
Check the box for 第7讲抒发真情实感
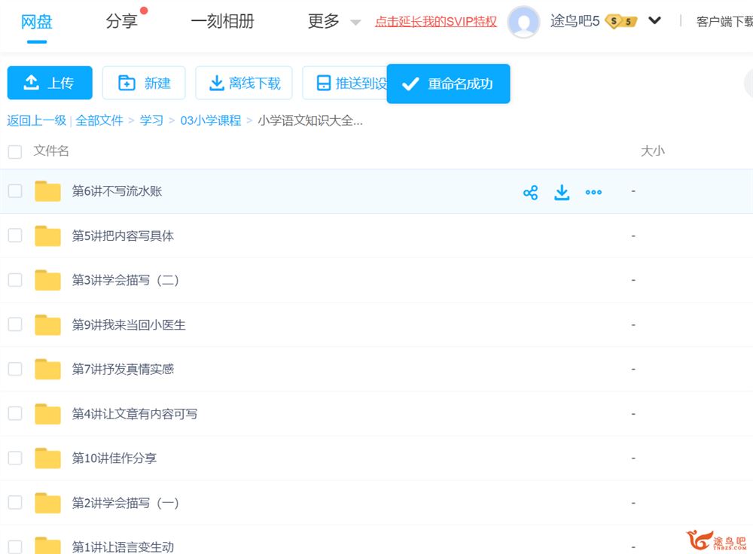tap(15, 369)
